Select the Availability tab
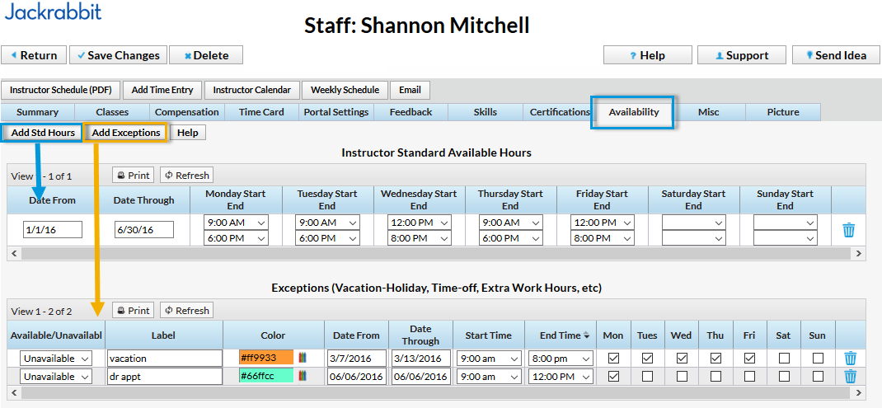This screenshot has height=408, width=882. 633,112
